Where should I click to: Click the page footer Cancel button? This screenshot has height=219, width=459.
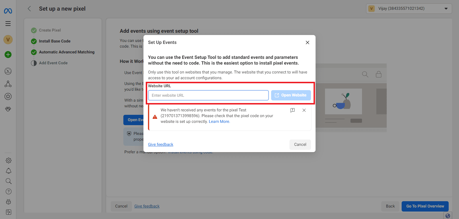point(121,206)
